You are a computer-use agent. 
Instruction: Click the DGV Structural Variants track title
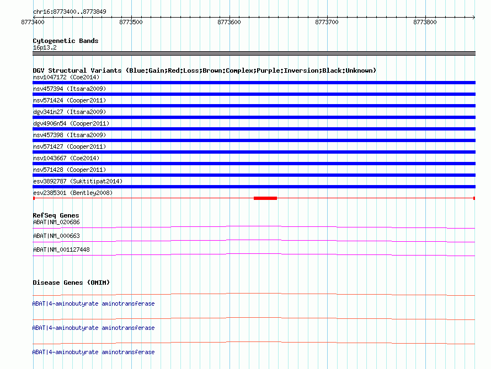[205, 70]
